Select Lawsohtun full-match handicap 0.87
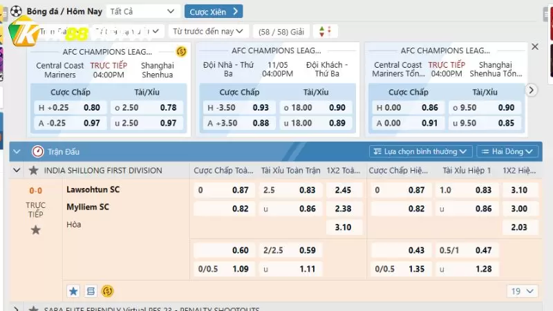This screenshot has height=311, width=553. tap(224, 190)
